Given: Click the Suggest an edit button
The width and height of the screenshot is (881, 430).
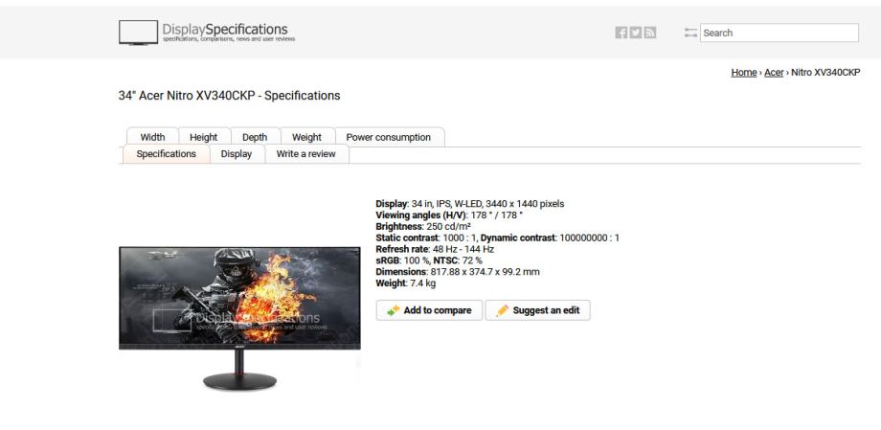Looking at the screenshot, I should 538,310.
